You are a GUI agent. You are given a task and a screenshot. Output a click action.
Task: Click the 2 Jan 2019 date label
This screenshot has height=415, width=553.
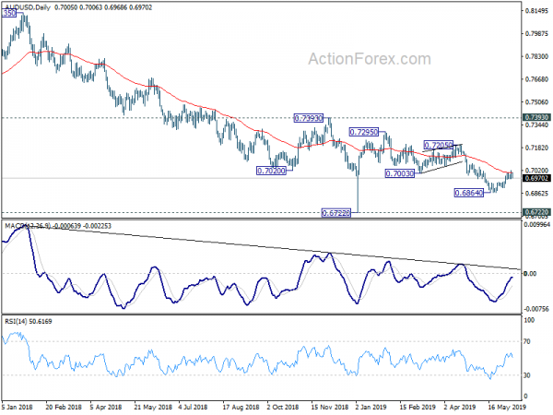(371, 407)
